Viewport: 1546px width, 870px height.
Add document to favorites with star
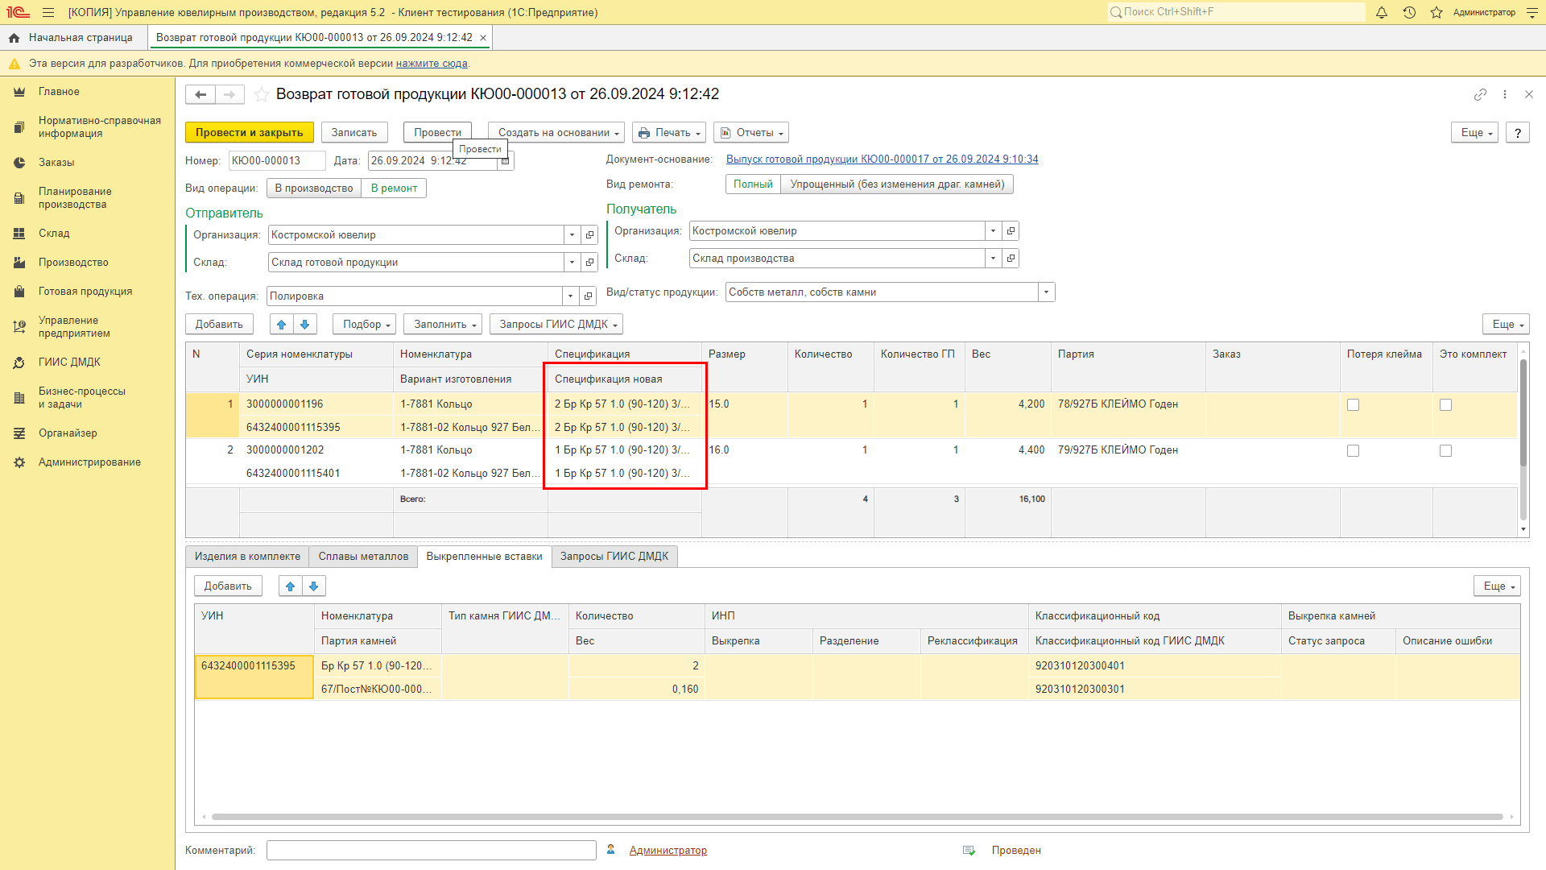pos(262,94)
